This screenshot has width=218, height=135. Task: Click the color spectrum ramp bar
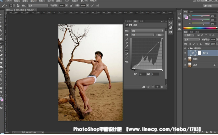pyautogui.click(x=200, y=28)
